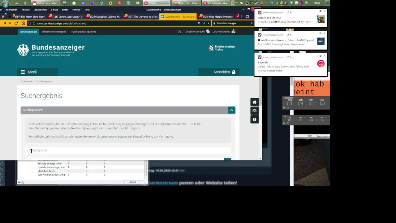Click the Leichte Sprache reading icon

coord(234,31)
